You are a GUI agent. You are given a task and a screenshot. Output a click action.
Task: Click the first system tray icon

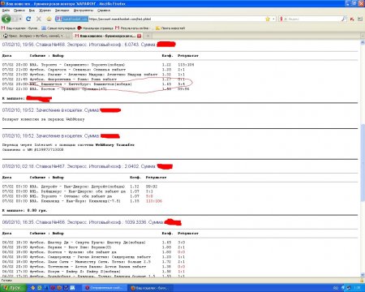[x=343, y=288]
